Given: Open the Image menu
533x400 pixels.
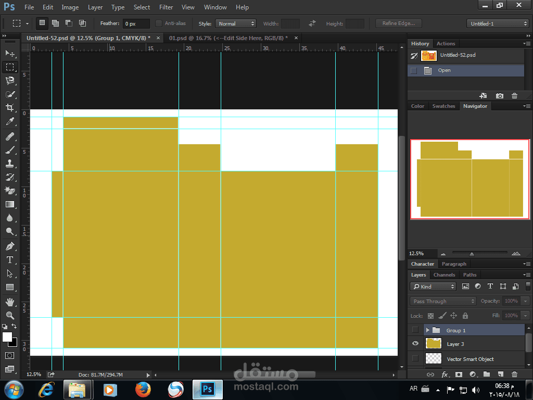Looking at the screenshot, I should (70, 7).
